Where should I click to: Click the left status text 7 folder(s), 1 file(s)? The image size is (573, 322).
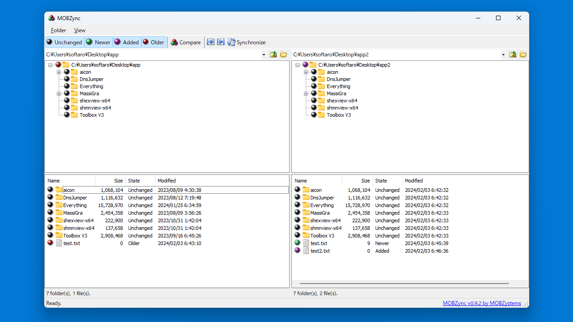pos(68,293)
